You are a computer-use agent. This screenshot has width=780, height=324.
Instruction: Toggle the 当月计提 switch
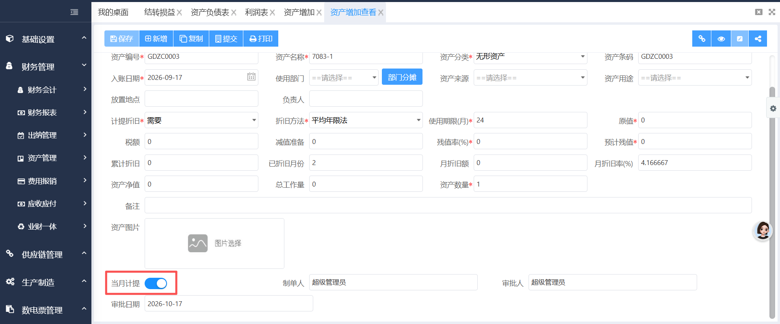pyautogui.click(x=156, y=283)
